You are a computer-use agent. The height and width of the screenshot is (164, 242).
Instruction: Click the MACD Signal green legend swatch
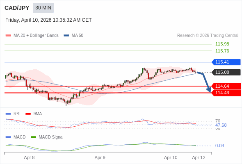point(33,137)
